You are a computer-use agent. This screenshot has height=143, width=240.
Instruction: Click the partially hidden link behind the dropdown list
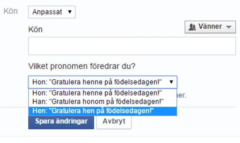(181, 96)
